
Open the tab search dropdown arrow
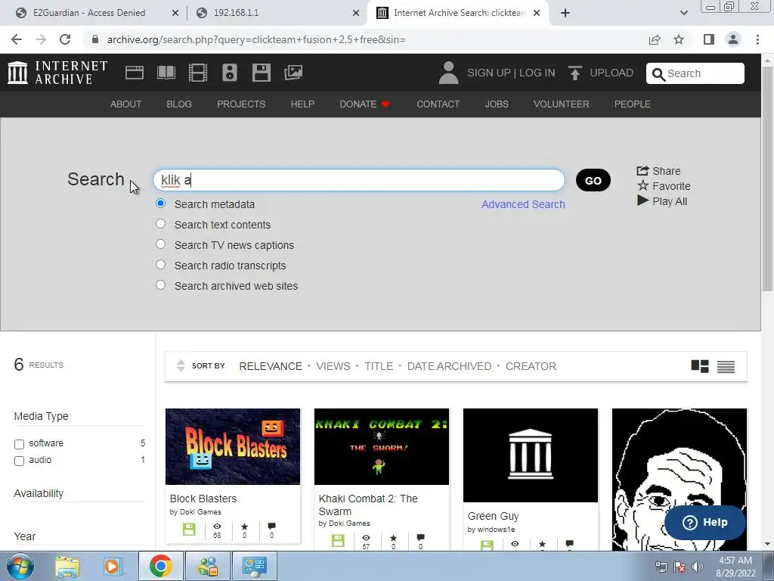[683, 13]
